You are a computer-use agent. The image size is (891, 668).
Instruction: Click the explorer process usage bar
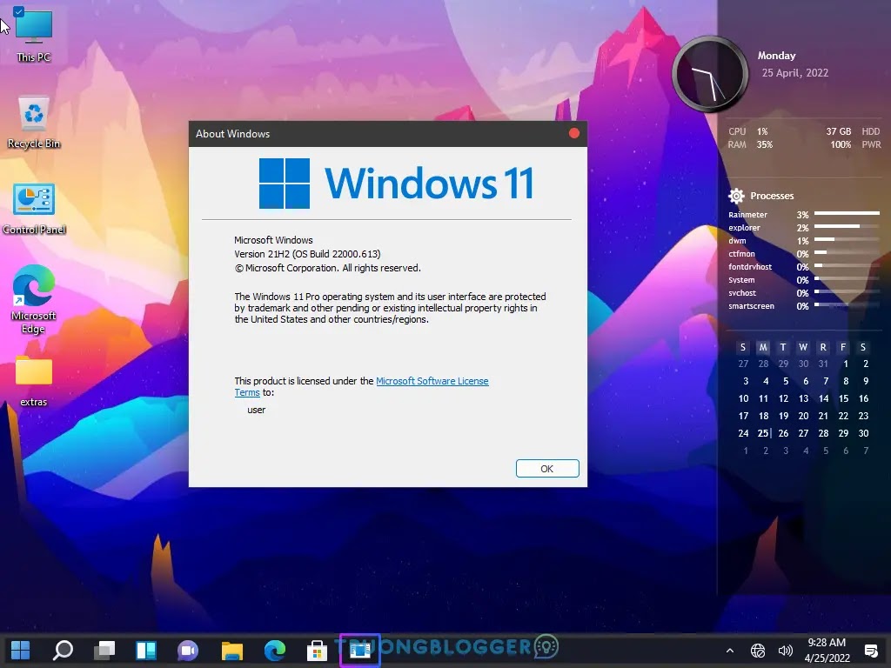click(847, 227)
